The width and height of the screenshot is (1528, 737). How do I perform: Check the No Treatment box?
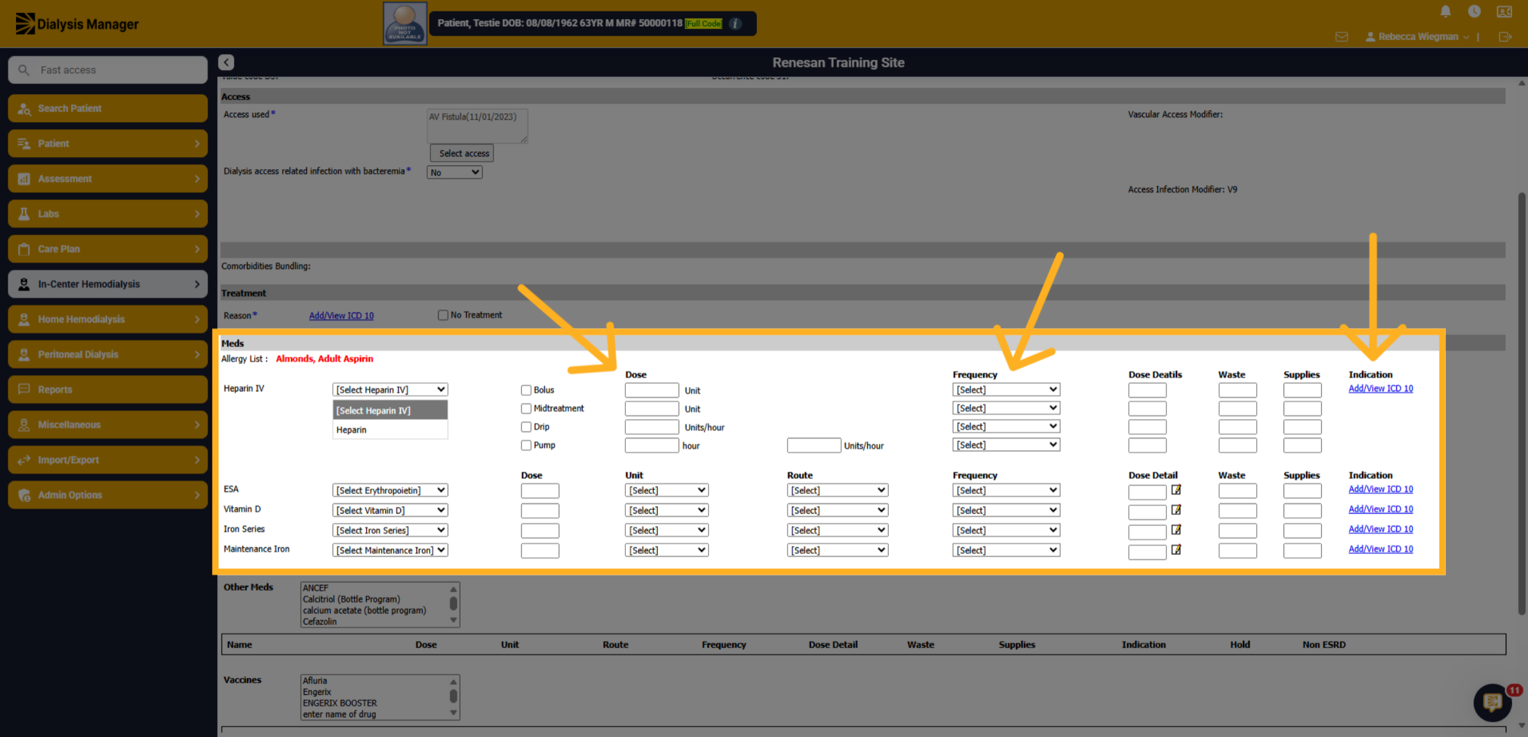[x=443, y=315]
